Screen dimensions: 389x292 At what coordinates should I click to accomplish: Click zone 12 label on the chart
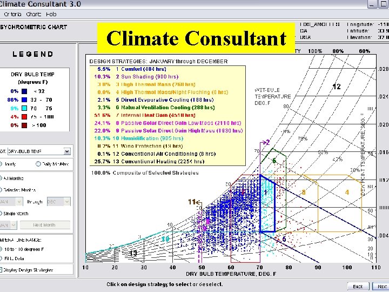click(337, 87)
